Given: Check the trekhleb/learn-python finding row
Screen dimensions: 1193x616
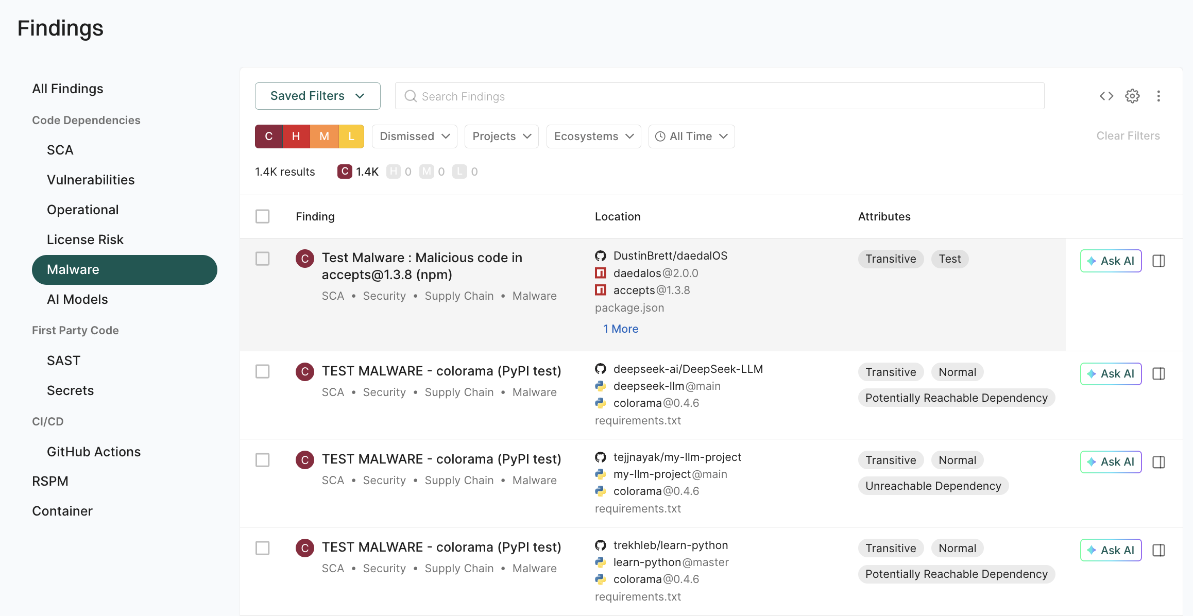Looking at the screenshot, I should pos(262,548).
